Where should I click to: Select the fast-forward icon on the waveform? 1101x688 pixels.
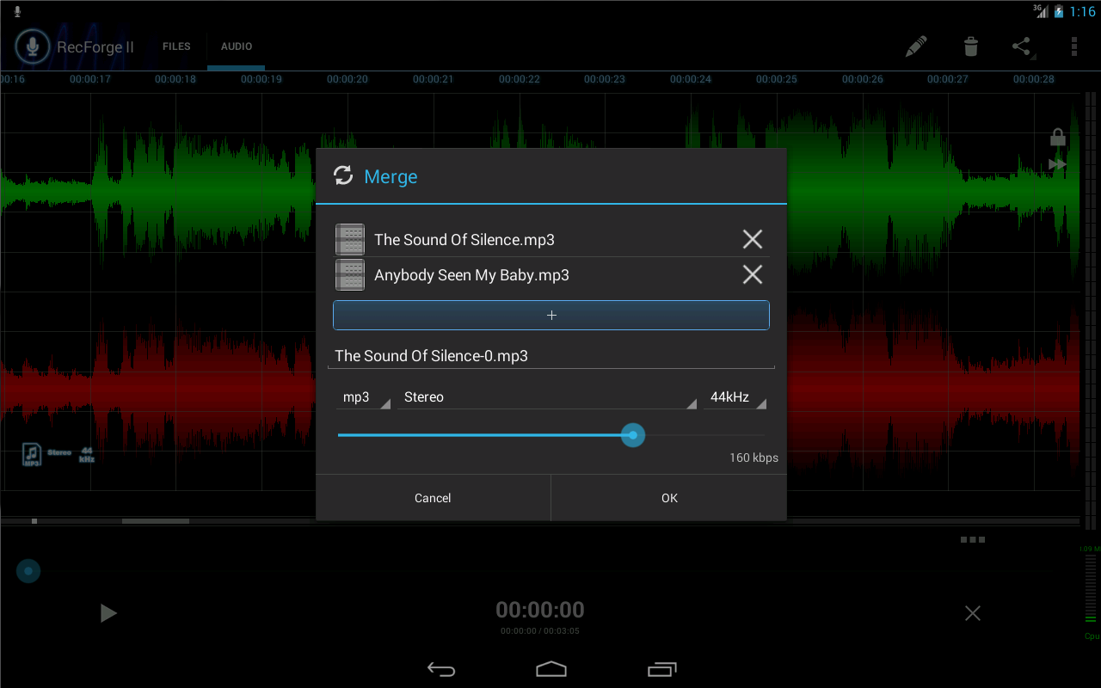tap(1056, 164)
